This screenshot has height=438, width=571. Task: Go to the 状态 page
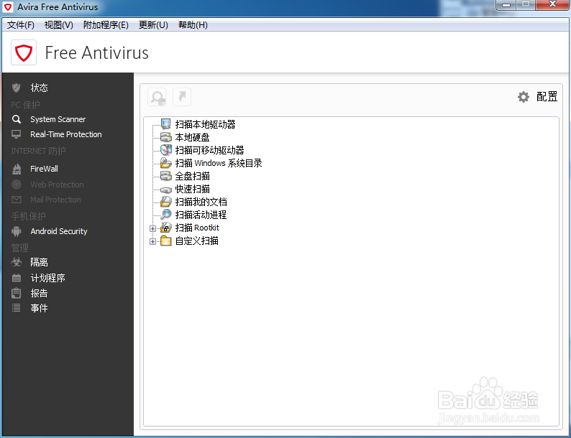coord(39,88)
